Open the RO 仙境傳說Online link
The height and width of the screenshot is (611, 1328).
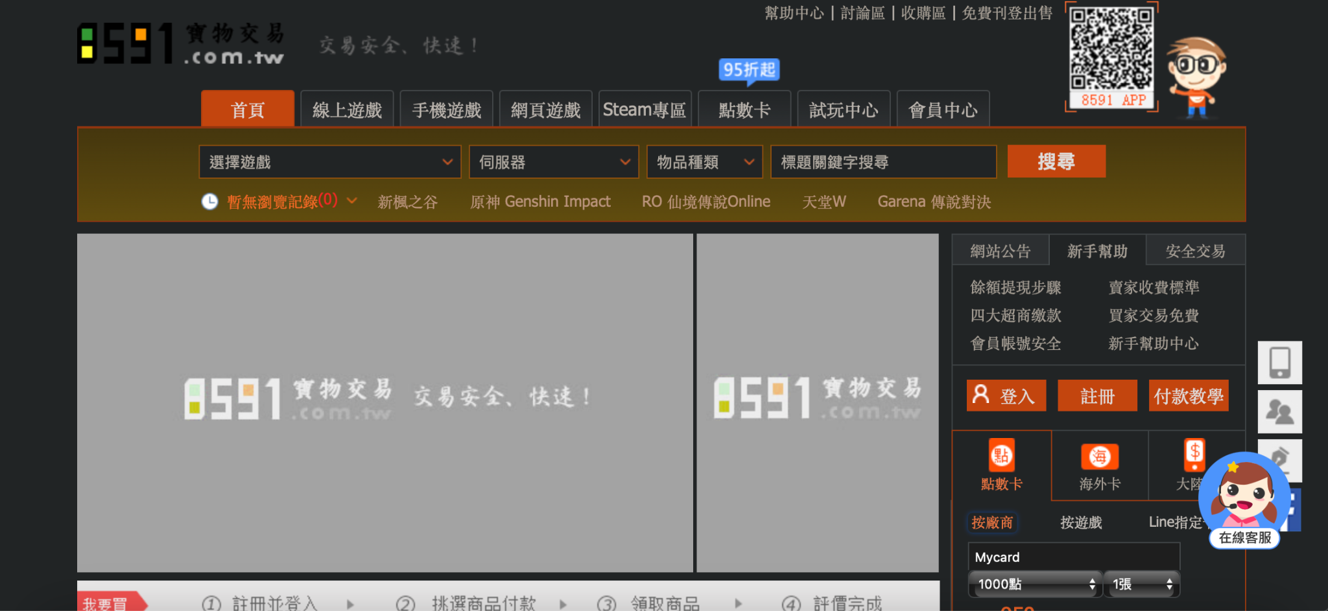[706, 202]
